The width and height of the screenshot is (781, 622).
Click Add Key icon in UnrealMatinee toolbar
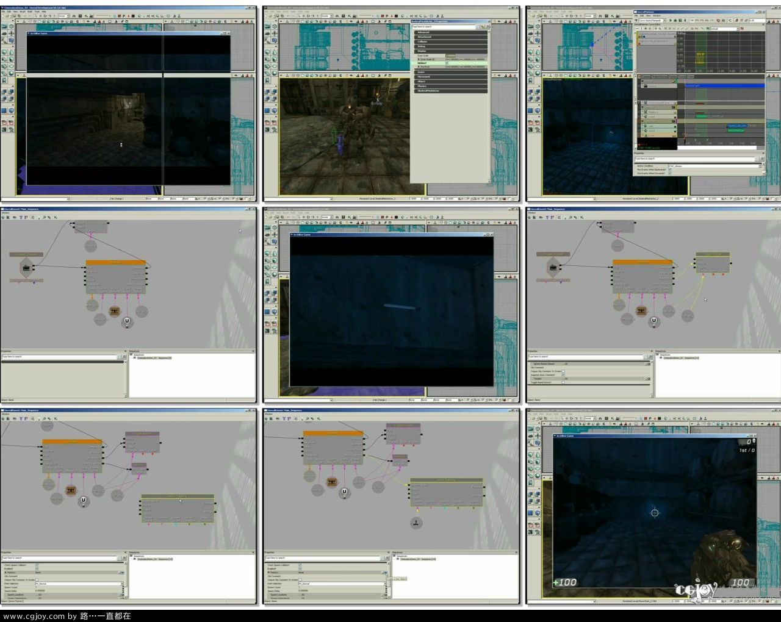click(636, 20)
